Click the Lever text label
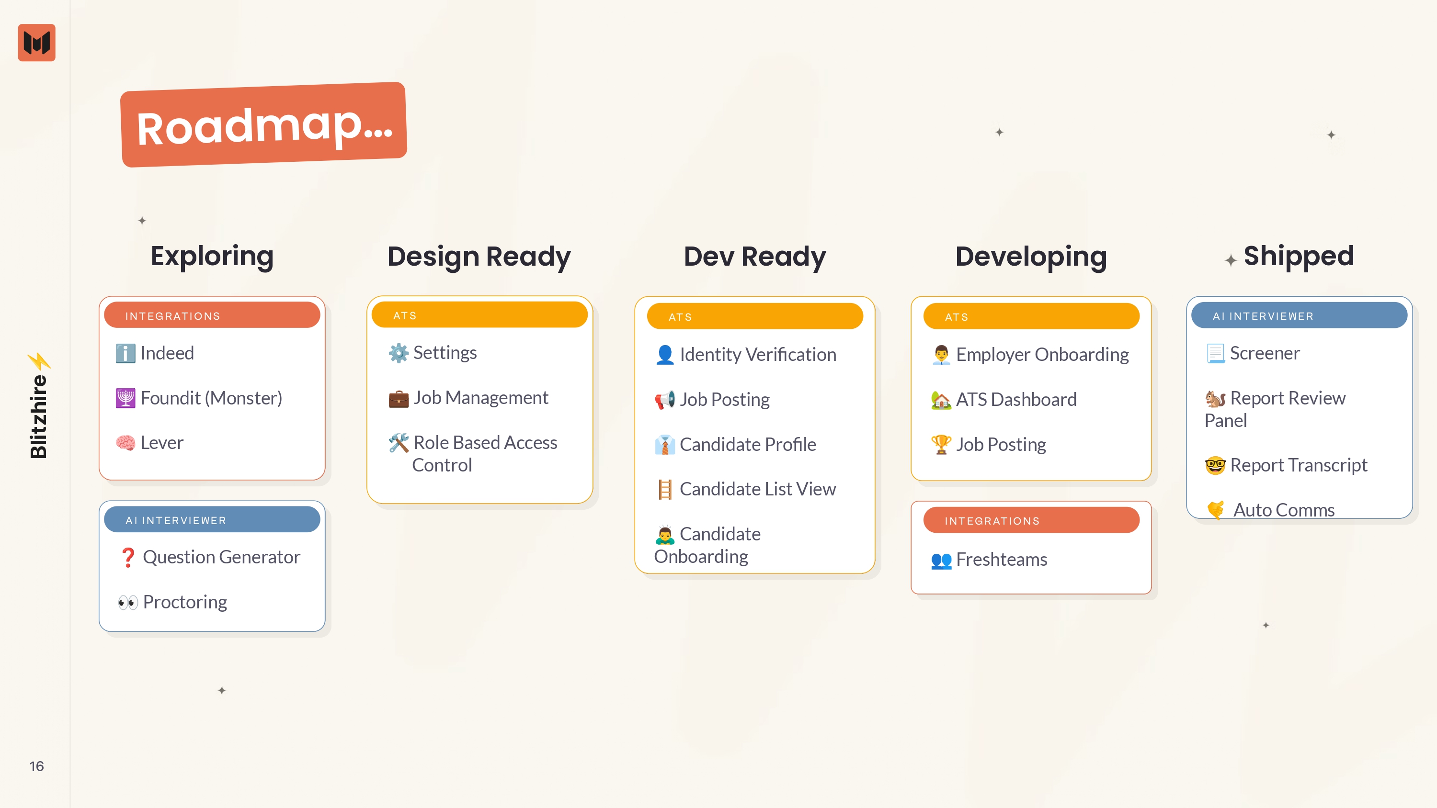The width and height of the screenshot is (1437, 808). coord(162,443)
